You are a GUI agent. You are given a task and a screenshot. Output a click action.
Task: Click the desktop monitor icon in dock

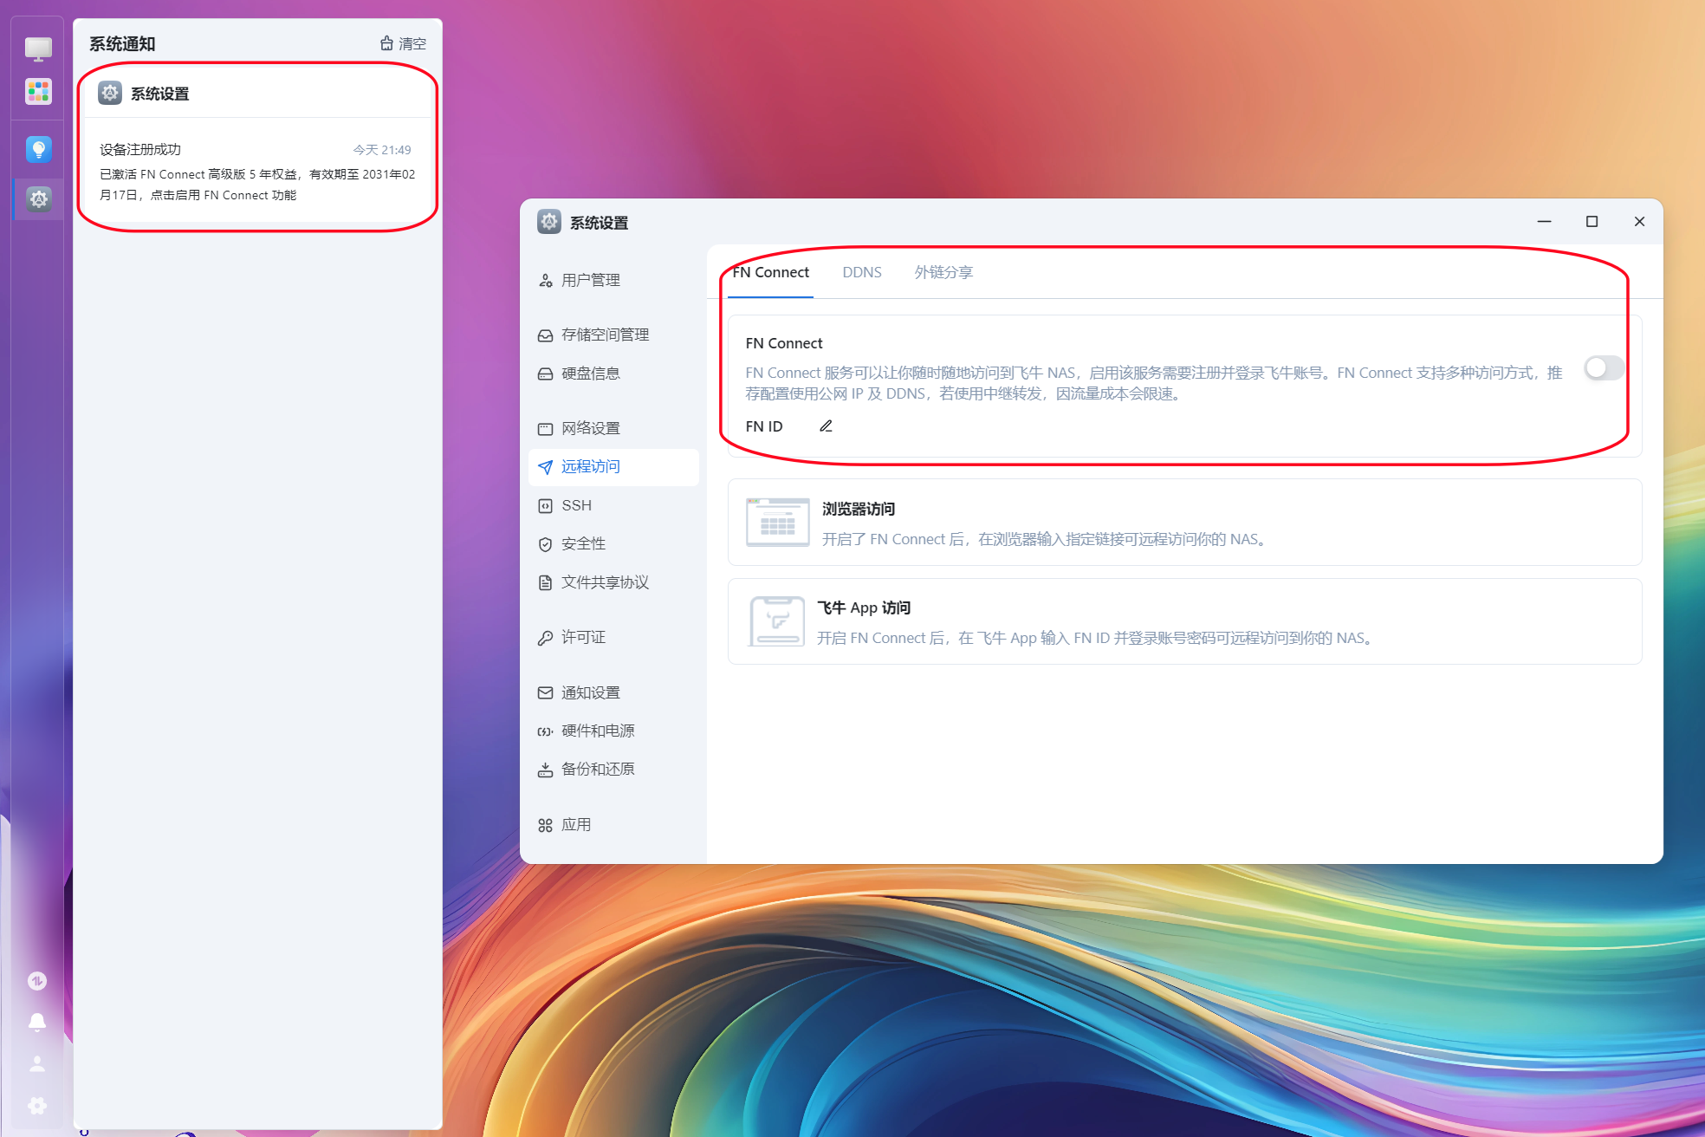tap(38, 49)
